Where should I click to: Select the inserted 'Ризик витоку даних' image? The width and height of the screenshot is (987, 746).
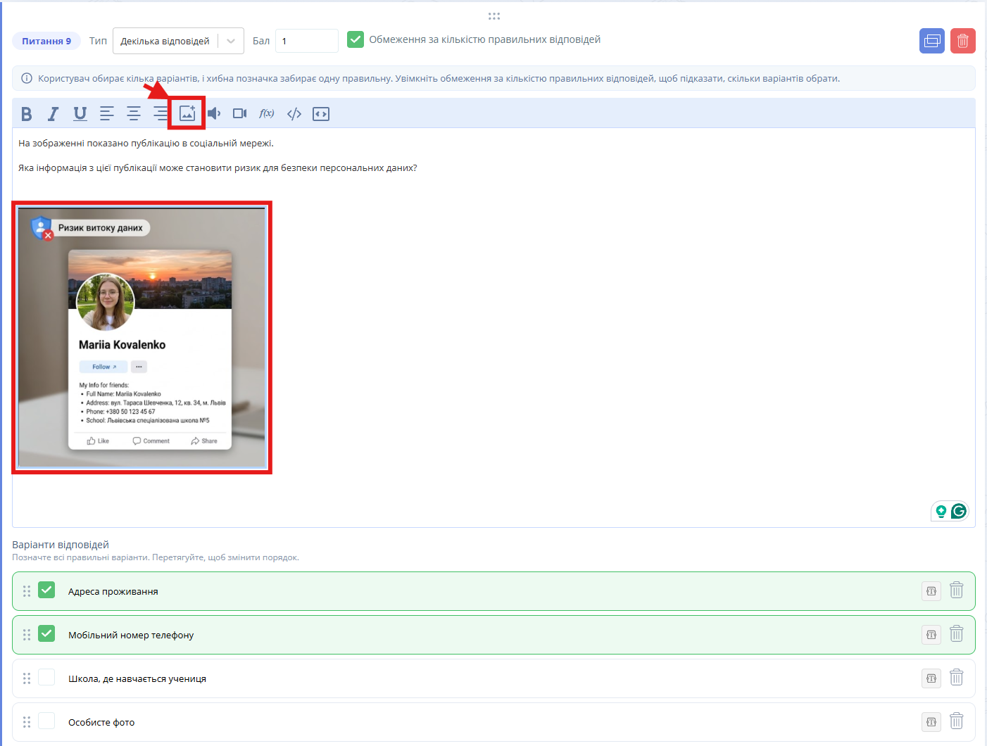(x=142, y=338)
